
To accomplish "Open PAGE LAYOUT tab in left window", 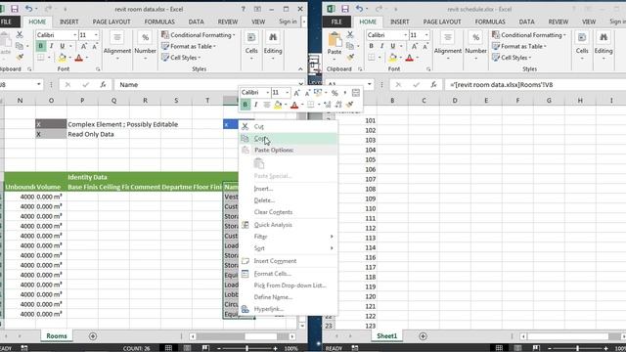I will coord(112,22).
